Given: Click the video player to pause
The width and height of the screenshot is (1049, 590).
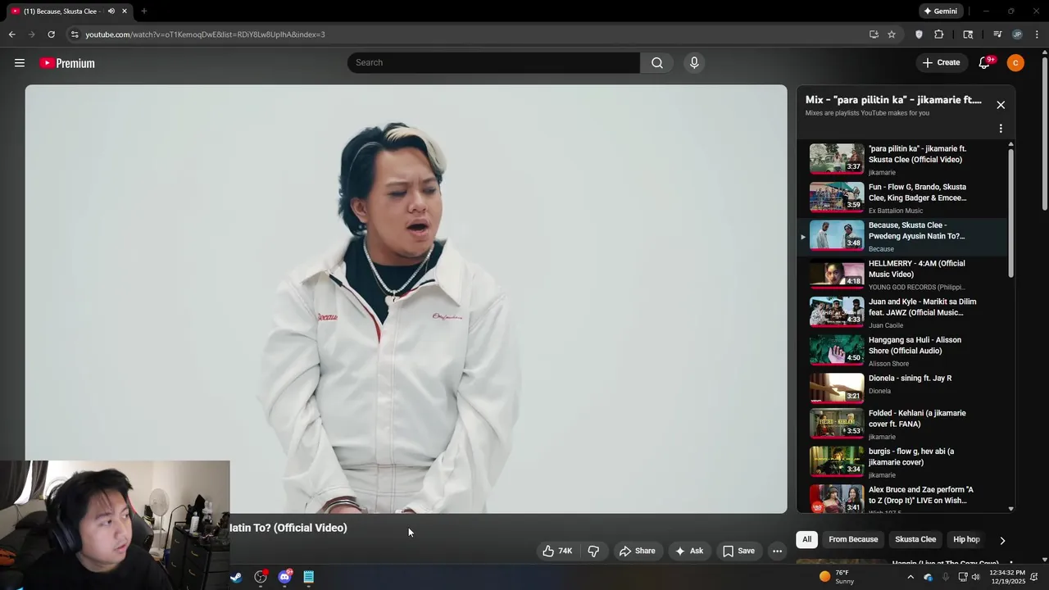Looking at the screenshot, I should [x=406, y=298].
